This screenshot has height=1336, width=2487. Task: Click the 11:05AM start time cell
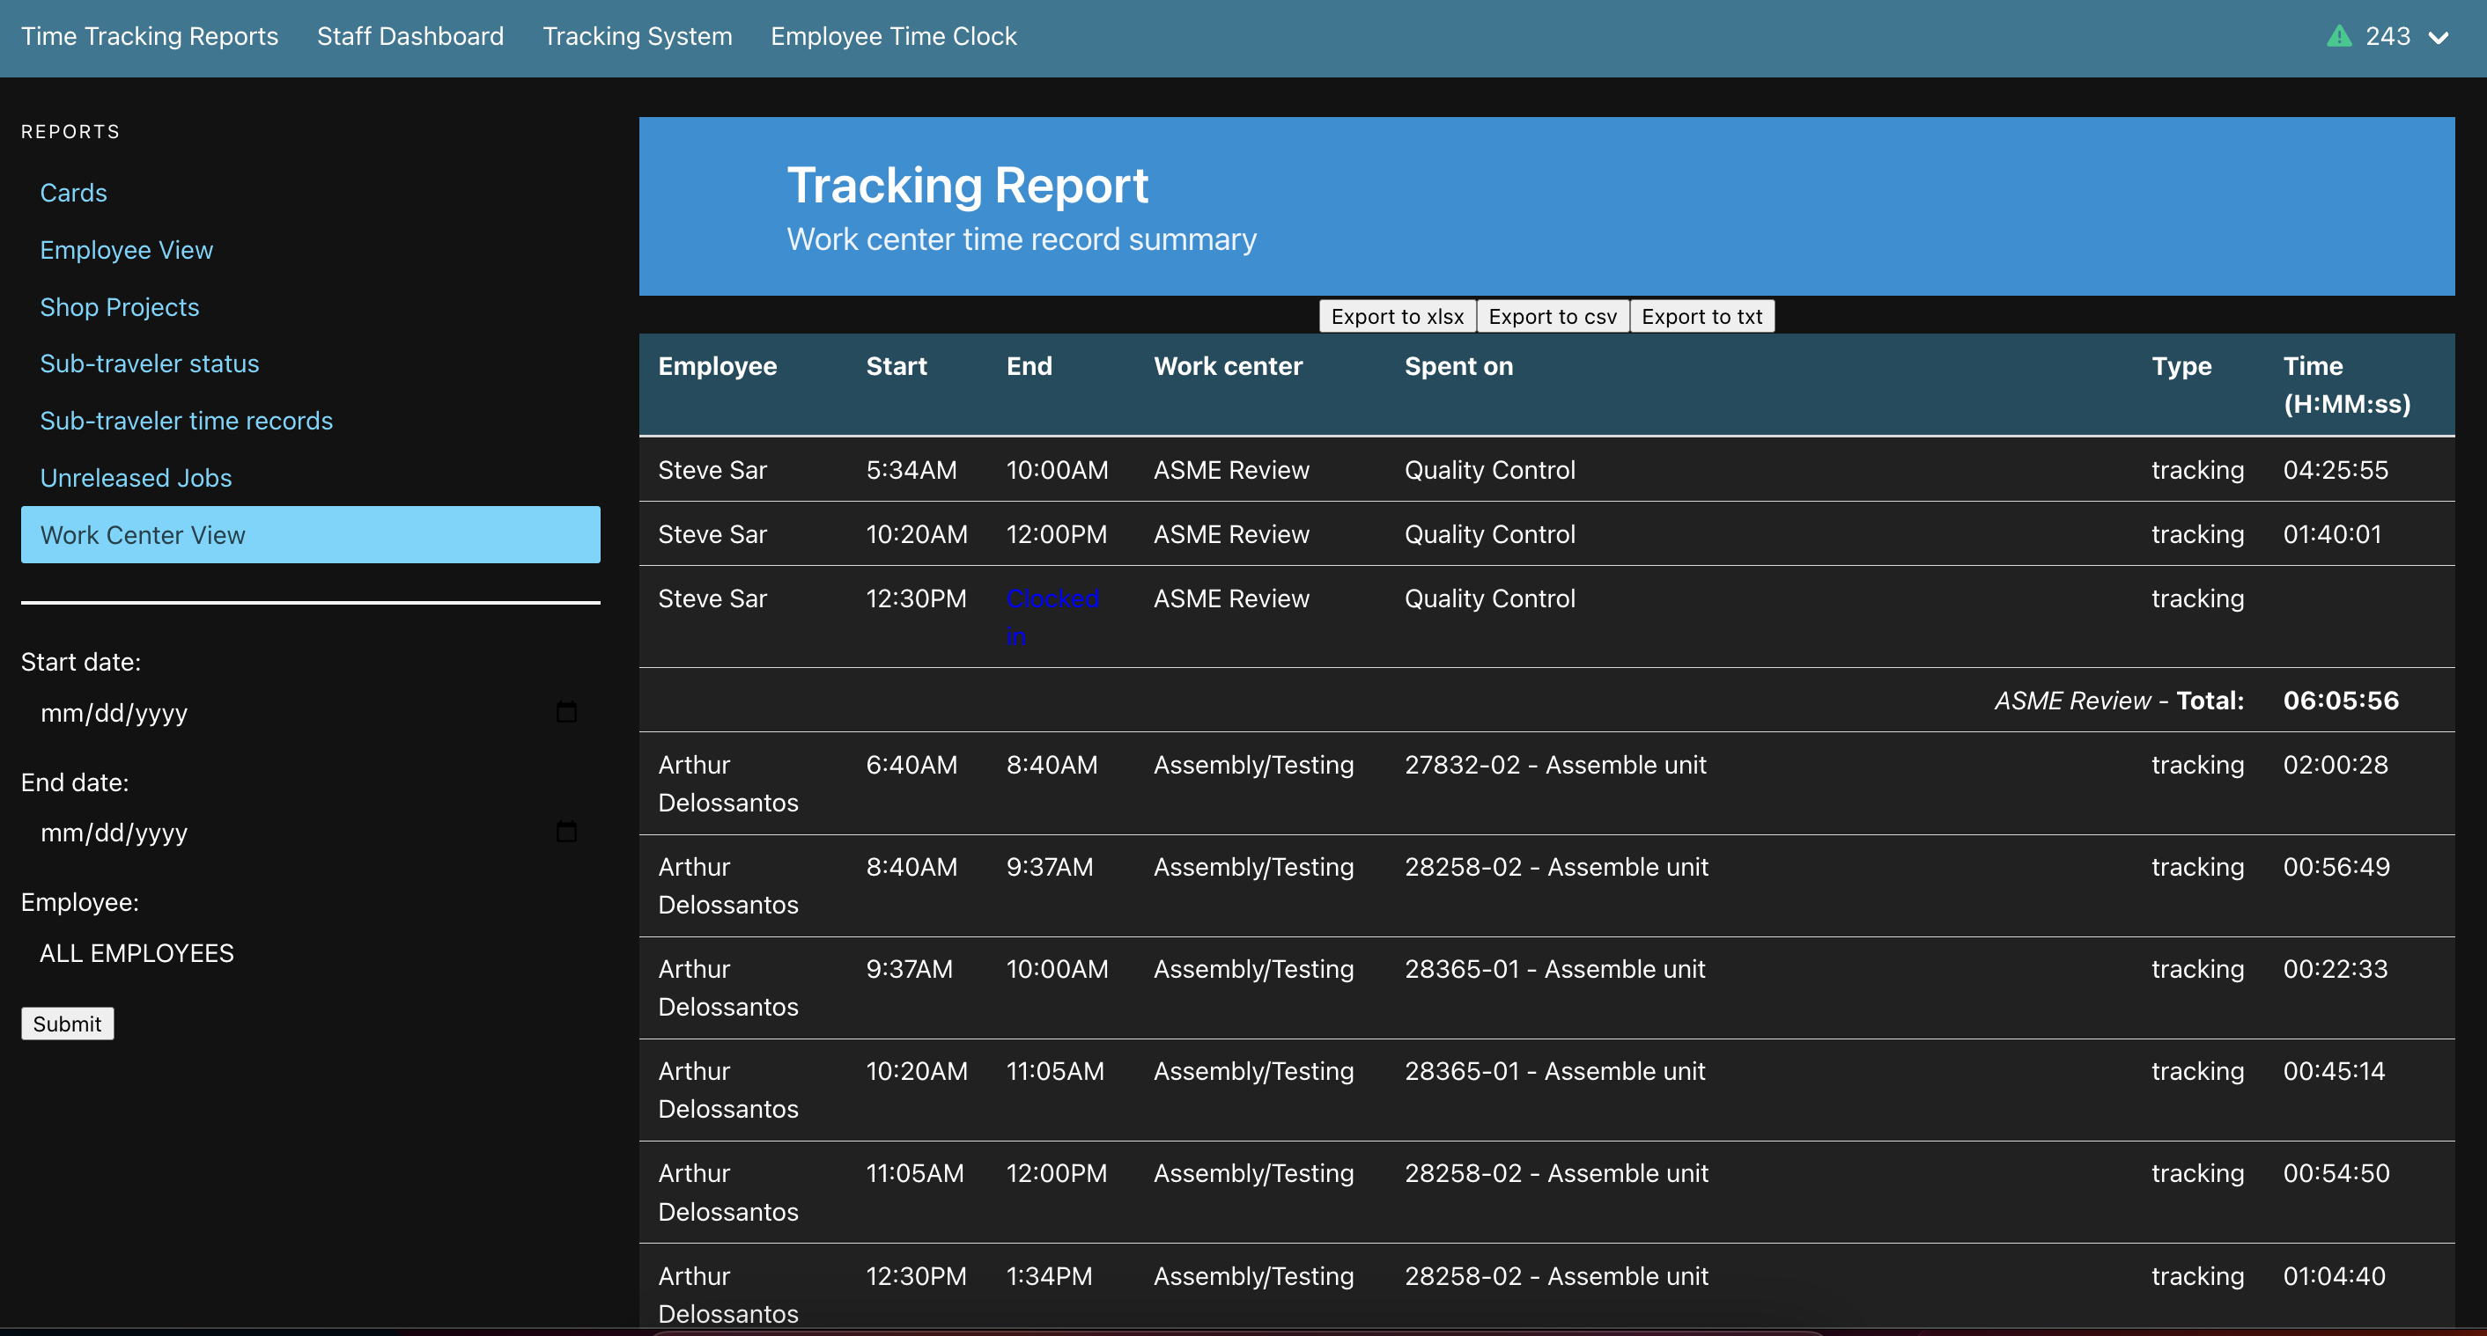tap(915, 1174)
